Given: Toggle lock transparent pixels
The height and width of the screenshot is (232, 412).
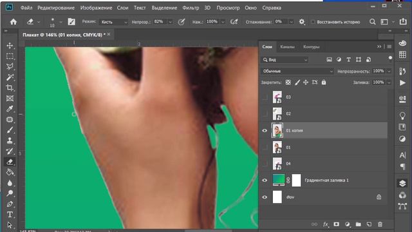Looking at the screenshot, I should [288, 82].
